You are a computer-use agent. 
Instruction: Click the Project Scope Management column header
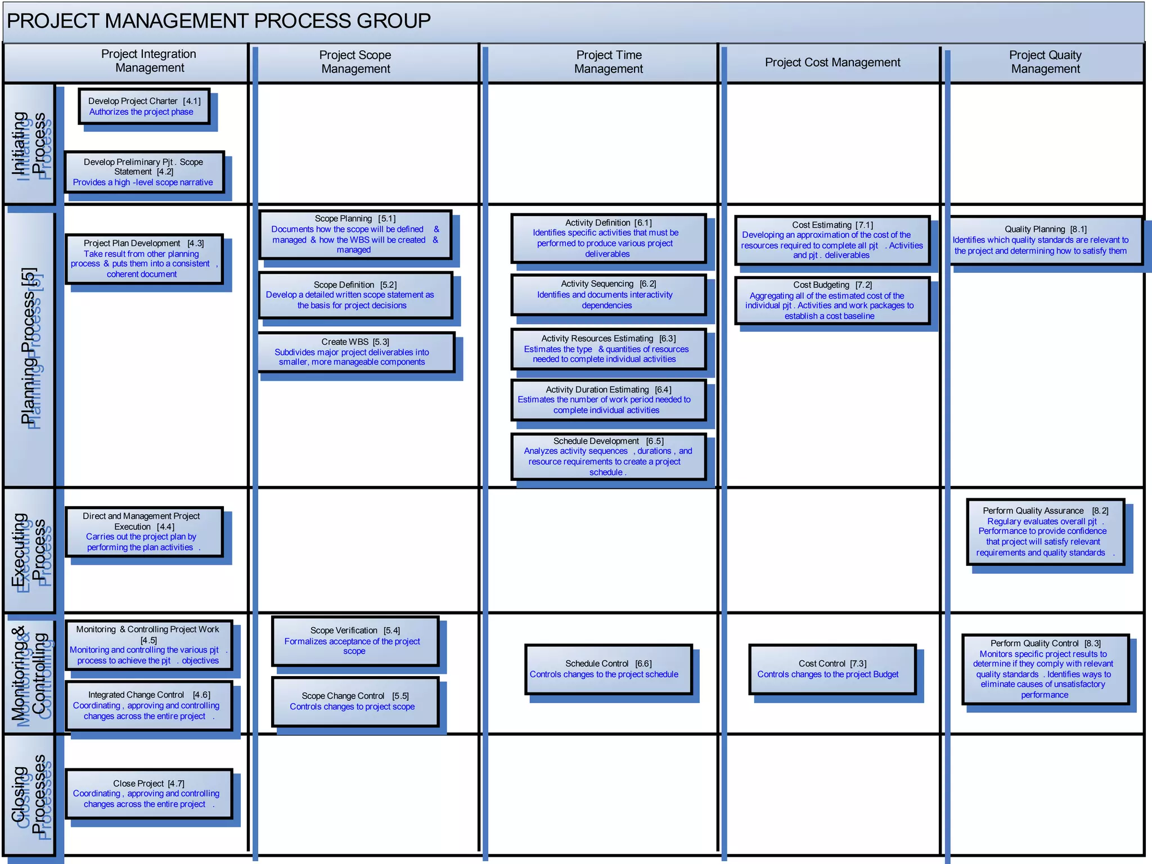(x=355, y=62)
